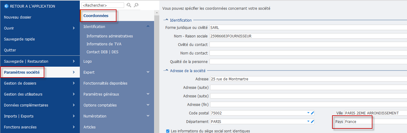Toggle the 'informations du siège social sont identiques' checkbox
The width and height of the screenshot is (407, 133).
[167, 131]
